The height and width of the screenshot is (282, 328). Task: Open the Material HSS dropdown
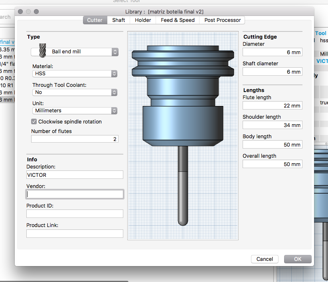point(75,74)
